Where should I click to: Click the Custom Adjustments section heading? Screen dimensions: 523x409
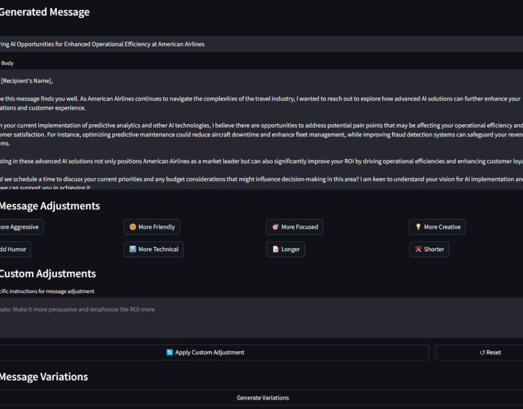(x=47, y=274)
